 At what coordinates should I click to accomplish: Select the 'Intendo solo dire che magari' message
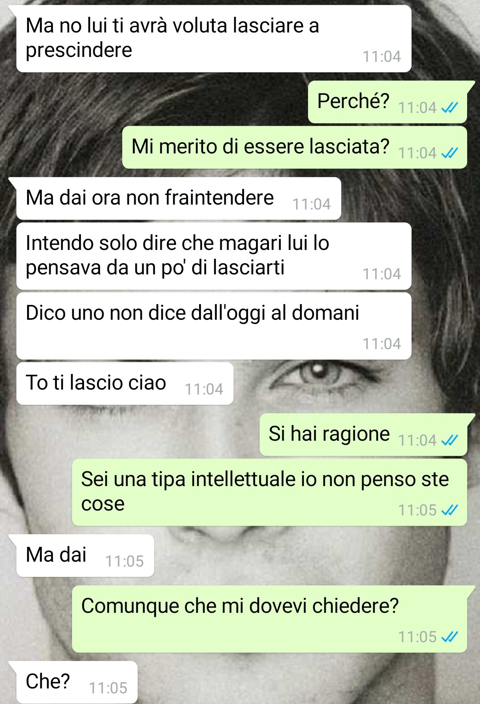(x=214, y=256)
